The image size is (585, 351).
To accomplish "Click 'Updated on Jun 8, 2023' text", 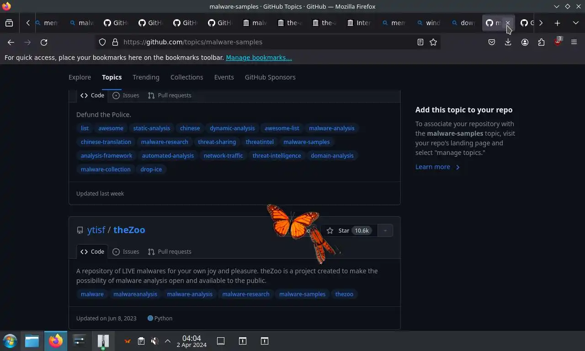I will point(106,319).
